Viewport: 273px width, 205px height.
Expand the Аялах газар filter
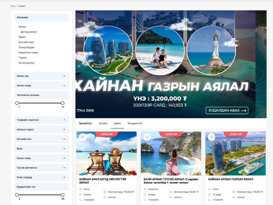point(41,86)
